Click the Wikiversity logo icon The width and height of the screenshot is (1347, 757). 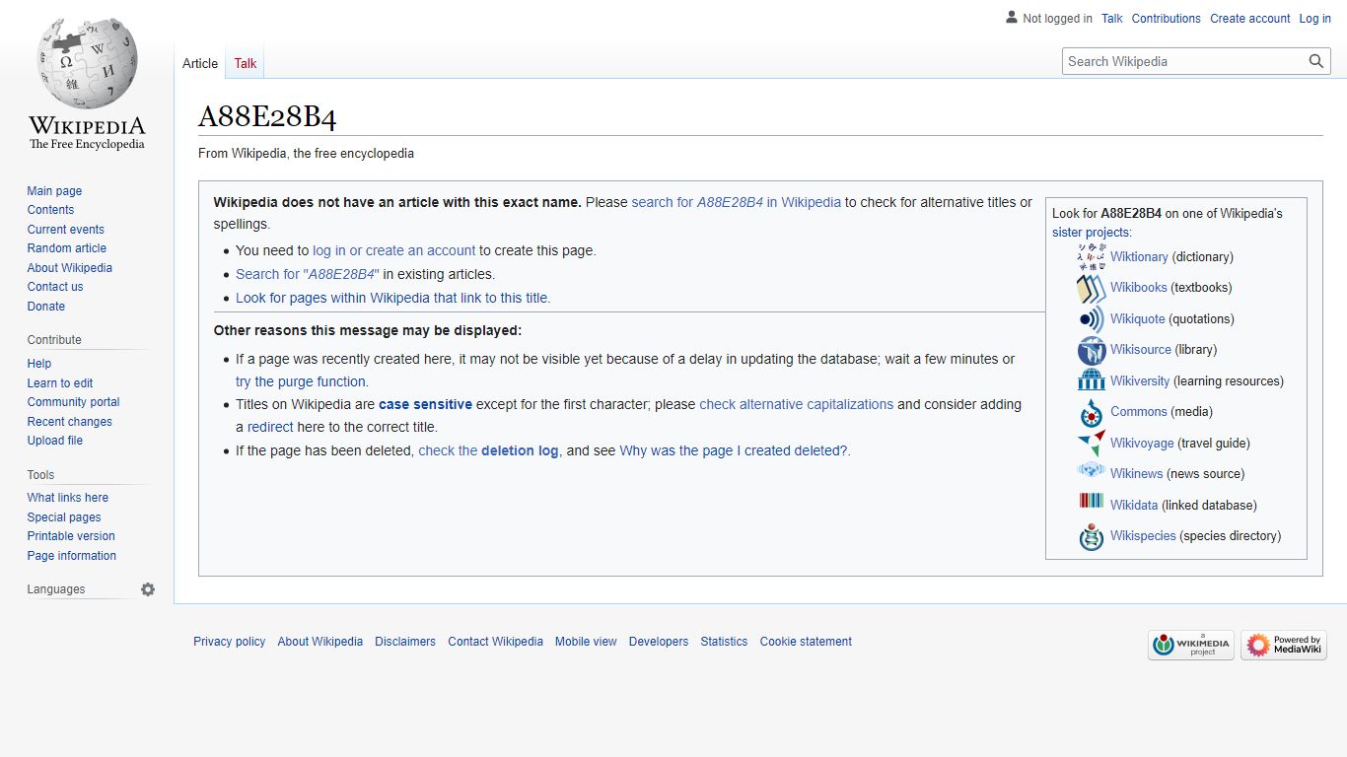[x=1092, y=381]
